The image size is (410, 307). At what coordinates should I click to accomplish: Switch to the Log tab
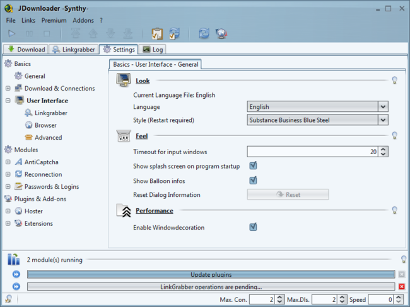pyautogui.click(x=153, y=49)
